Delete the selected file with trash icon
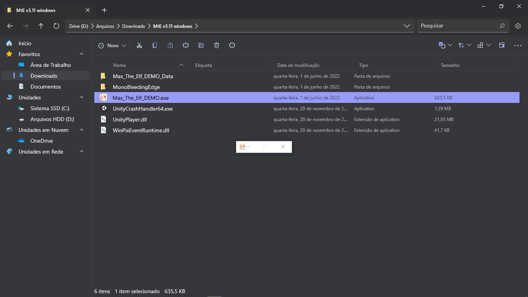 216,45
